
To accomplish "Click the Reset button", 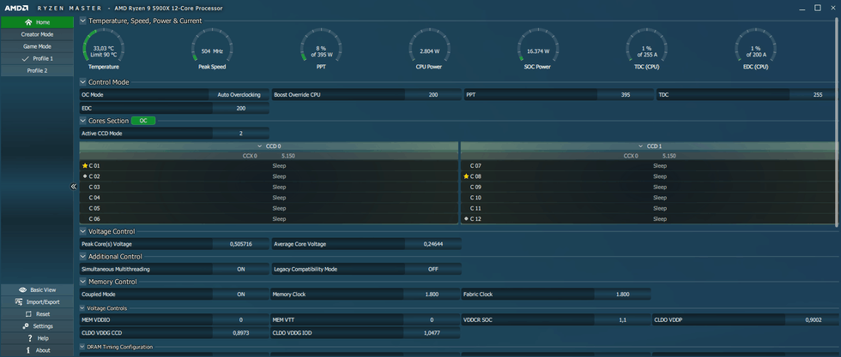I will point(37,314).
